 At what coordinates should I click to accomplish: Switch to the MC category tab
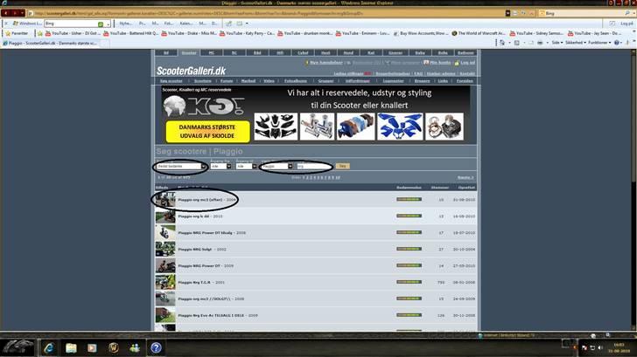click(x=213, y=52)
